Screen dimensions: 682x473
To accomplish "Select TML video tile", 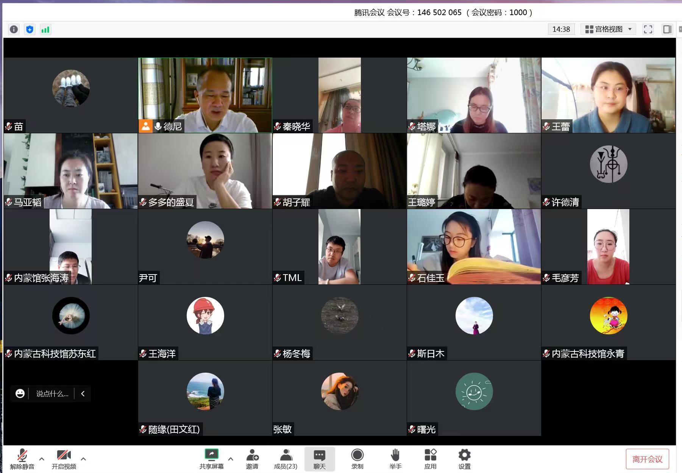I will tap(340, 247).
